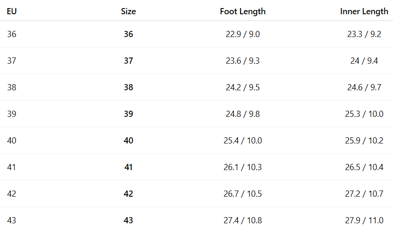Click inner length 23.3 / 9.2
This screenshot has width=393, height=229.
[x=364, y=34]
